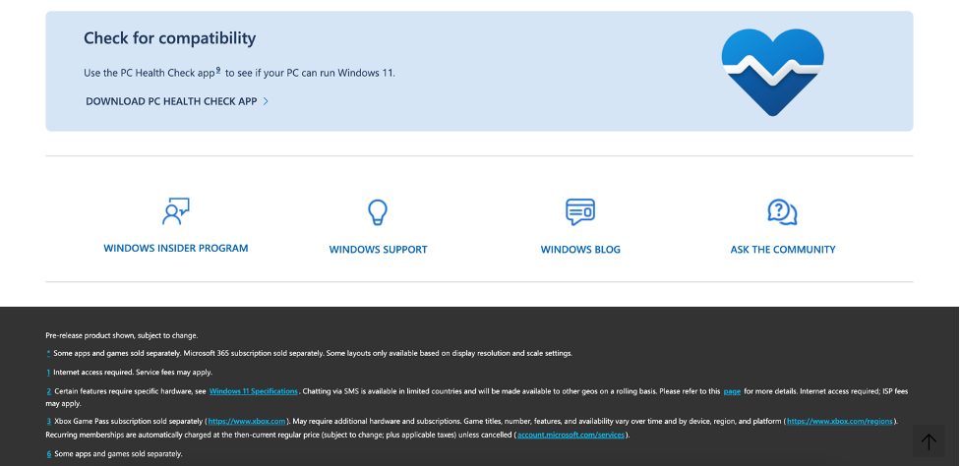Click footnote number 1 before Internet access required
This screenshot has width=961, height=466.
tap(48, 373)
